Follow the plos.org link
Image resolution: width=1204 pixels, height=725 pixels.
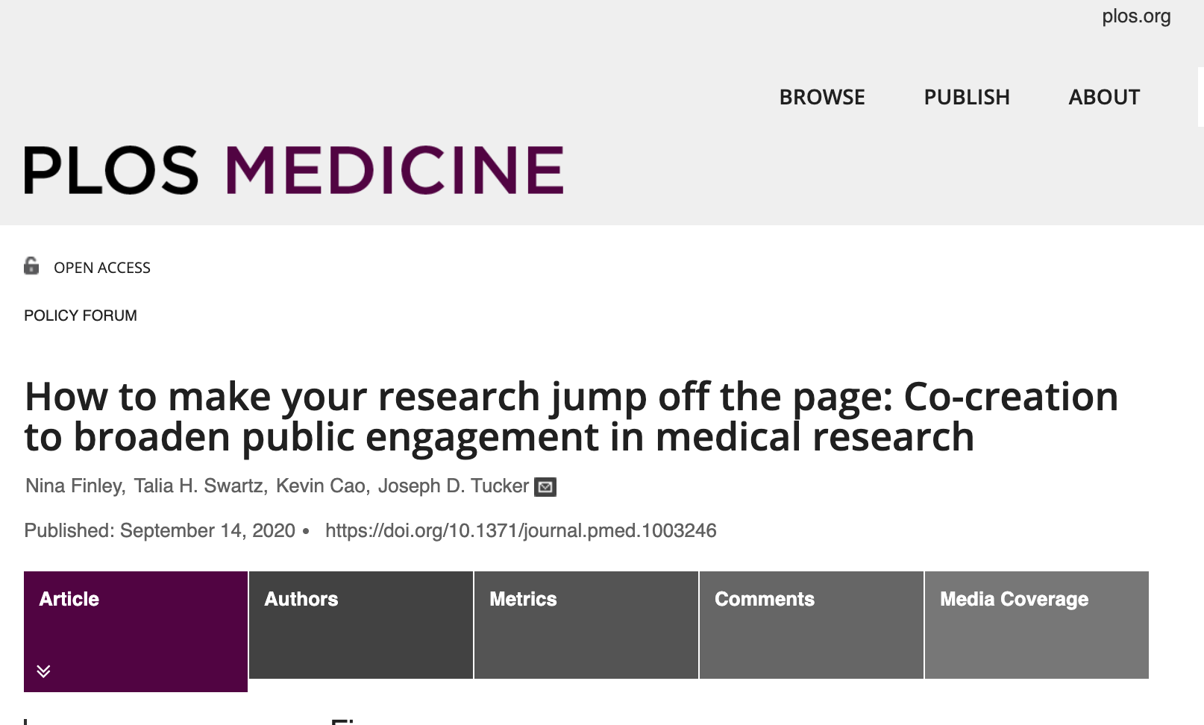tap(1135, 16)
